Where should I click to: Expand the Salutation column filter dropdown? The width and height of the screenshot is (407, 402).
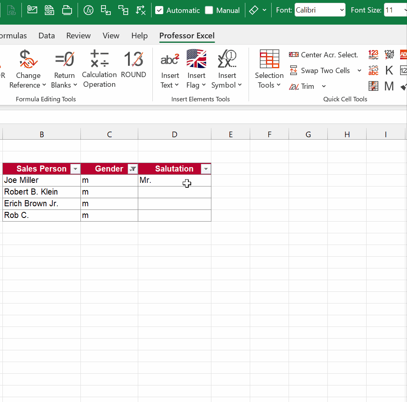coord(206,169)
